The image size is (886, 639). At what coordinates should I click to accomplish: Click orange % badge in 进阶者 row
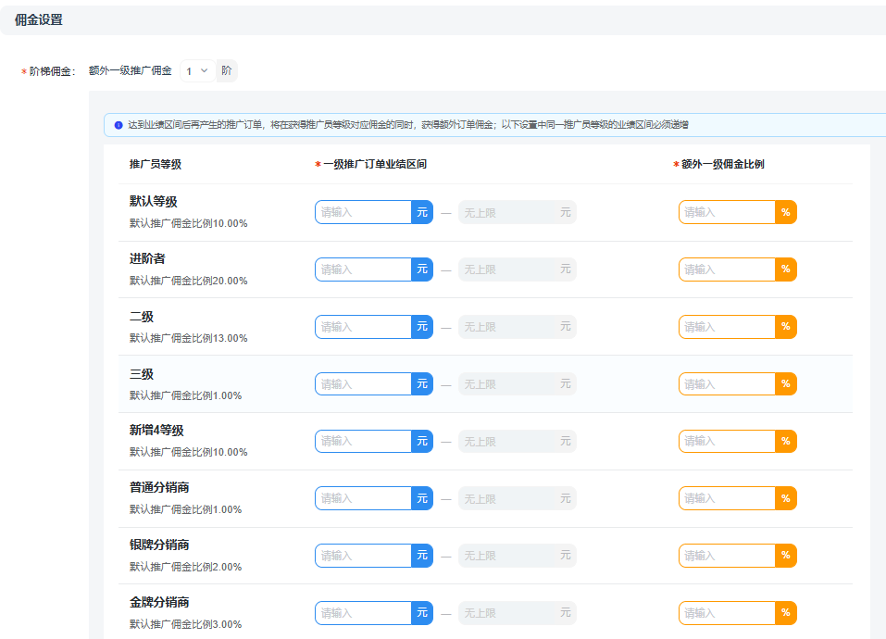tap(785, 269)
